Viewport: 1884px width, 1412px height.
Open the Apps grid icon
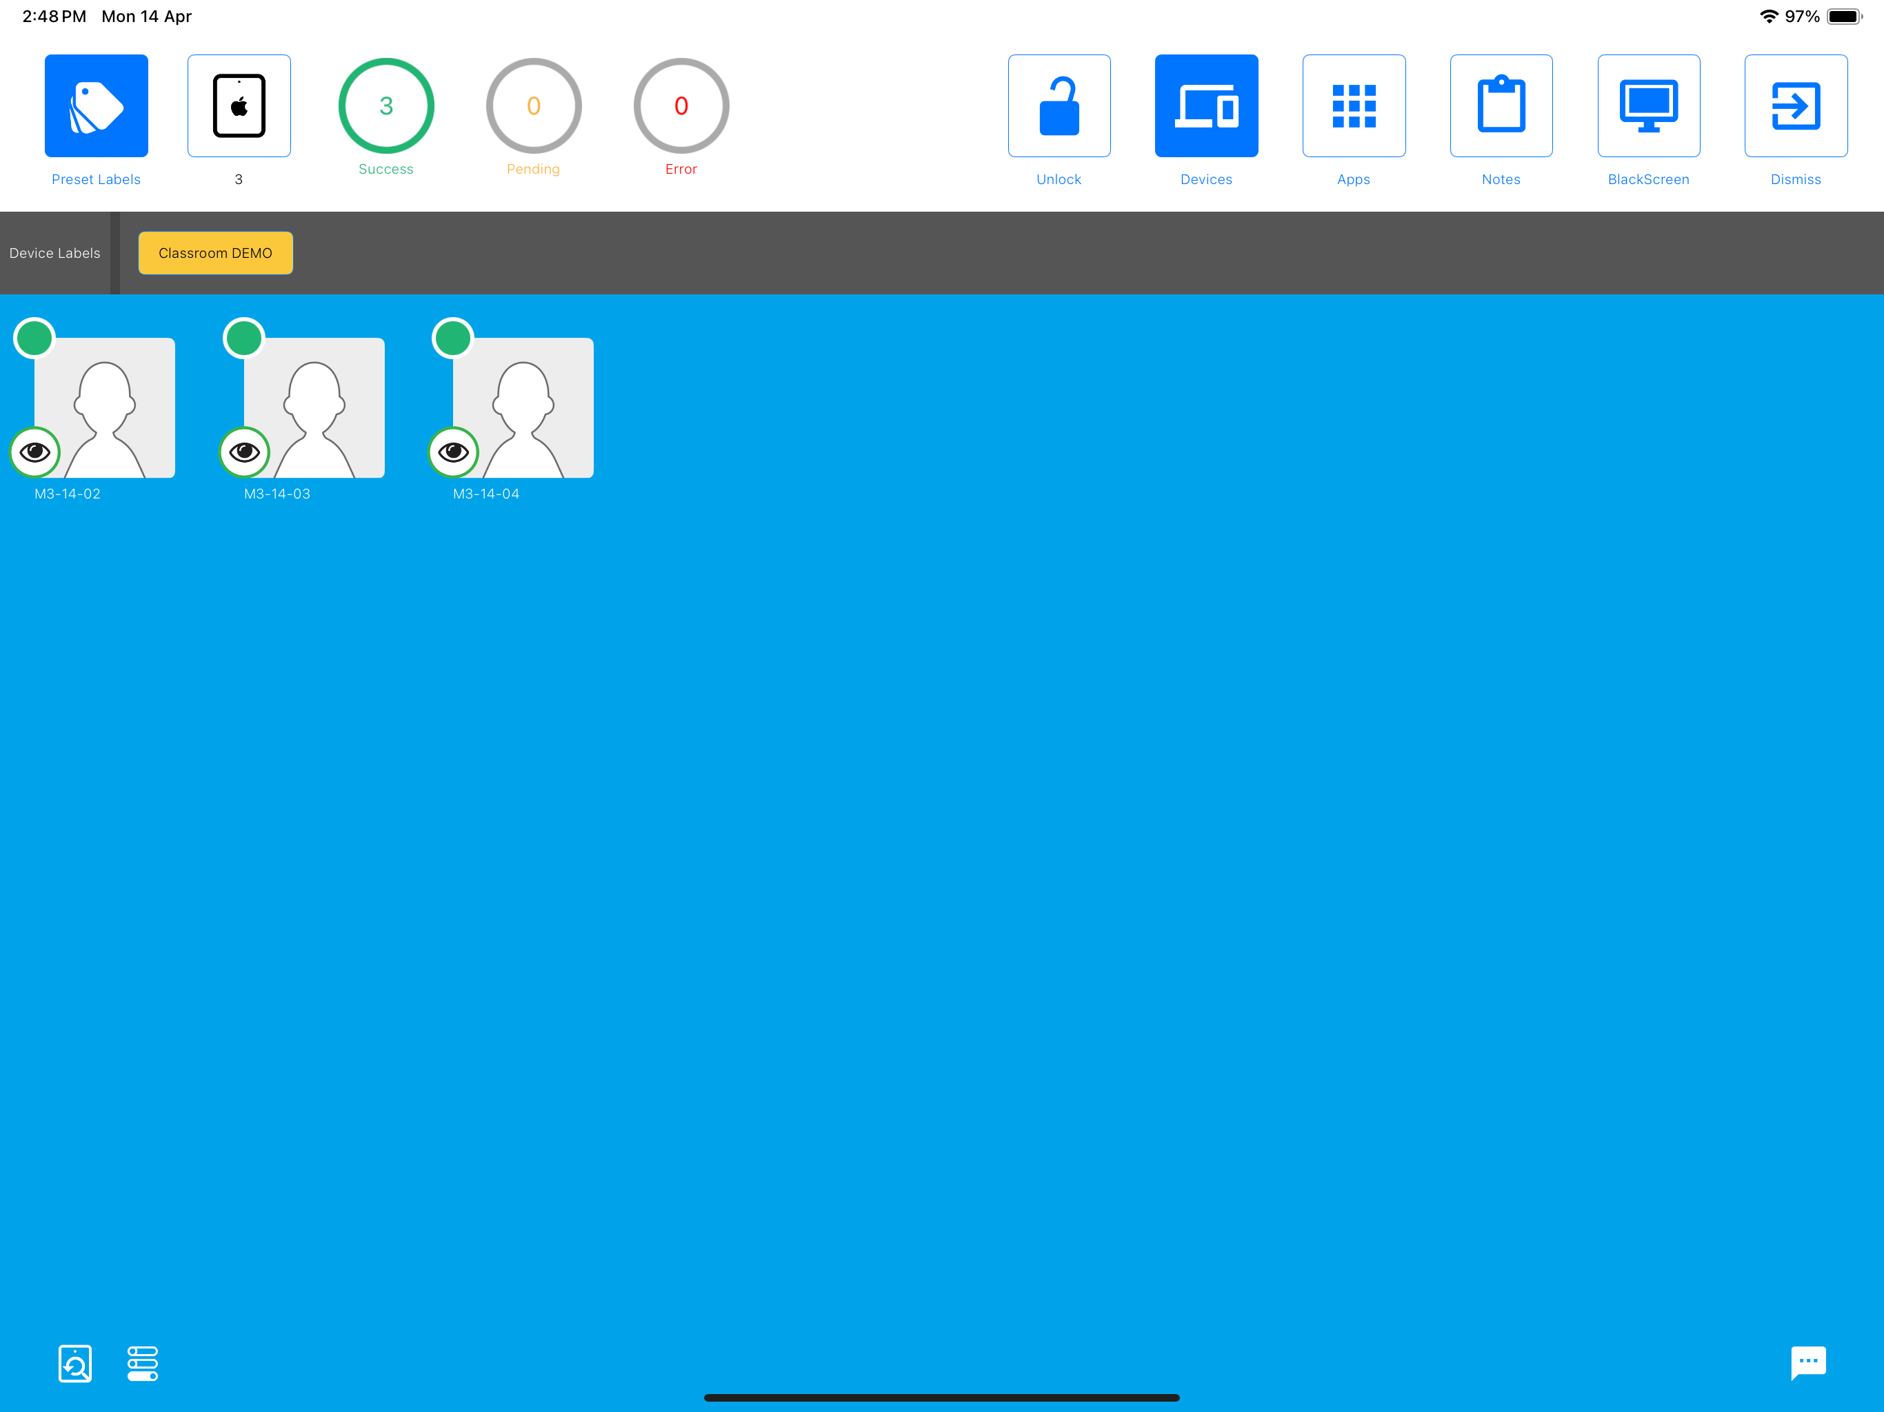click(x=1354, y=105)
